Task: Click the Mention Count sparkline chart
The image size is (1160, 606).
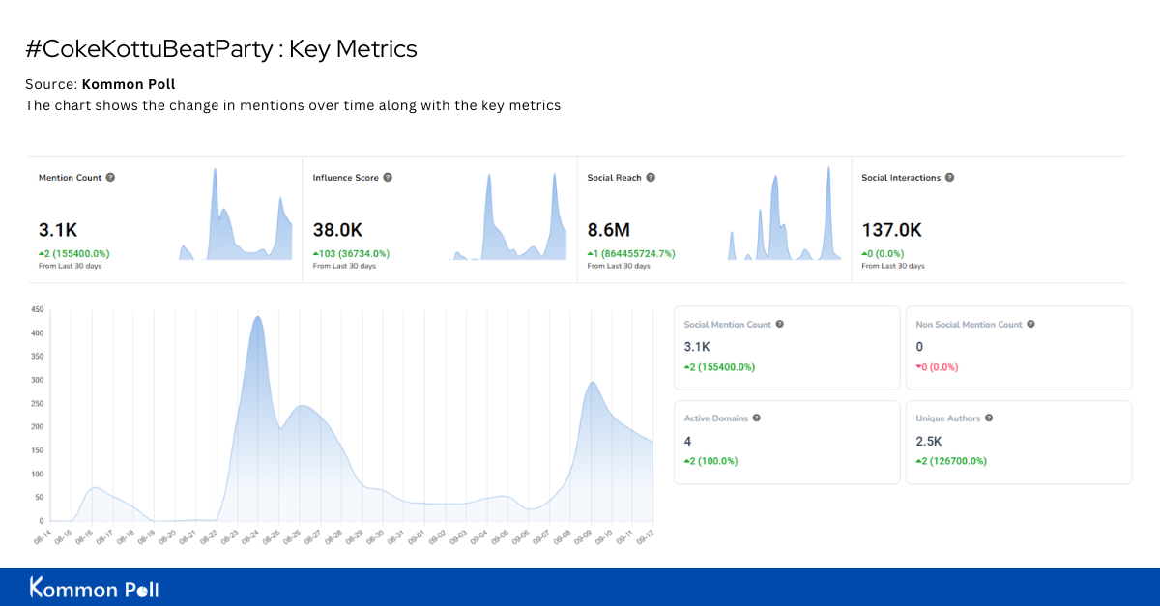Action: pos(236,217)
